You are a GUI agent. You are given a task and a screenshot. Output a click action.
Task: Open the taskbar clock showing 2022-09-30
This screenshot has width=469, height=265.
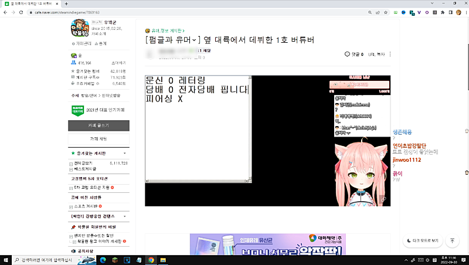pyautogui.click(x=448, y=260)
